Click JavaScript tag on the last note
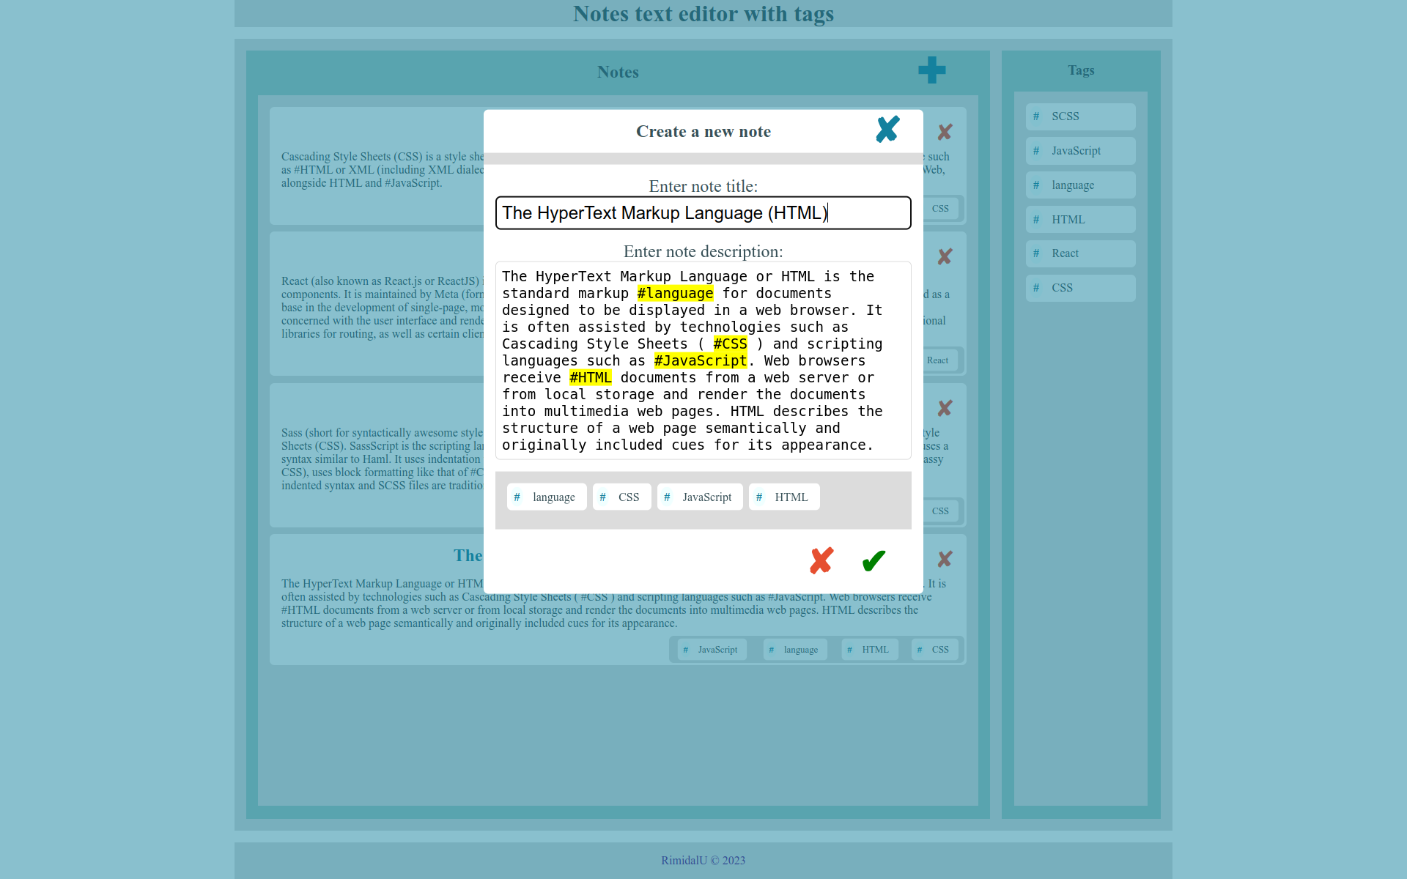The height and width of the screenshot is (879, 1407). coord(712,650)
